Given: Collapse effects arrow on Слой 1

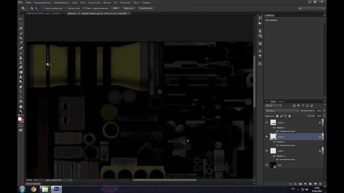Looking at the screenshot, I should coord(322,151).
